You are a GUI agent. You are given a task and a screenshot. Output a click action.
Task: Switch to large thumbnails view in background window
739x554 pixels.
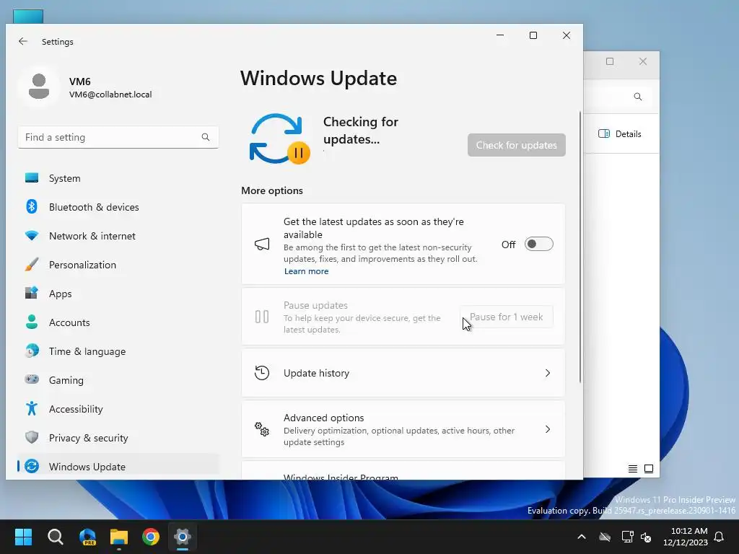[649, 469]
